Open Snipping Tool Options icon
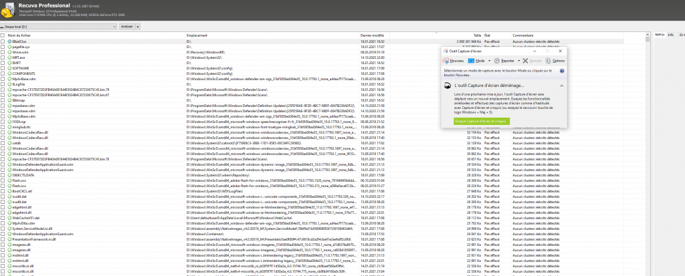 (x=548, y=61)
